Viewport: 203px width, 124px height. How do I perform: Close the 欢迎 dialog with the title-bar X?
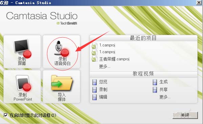click(199, 2)
